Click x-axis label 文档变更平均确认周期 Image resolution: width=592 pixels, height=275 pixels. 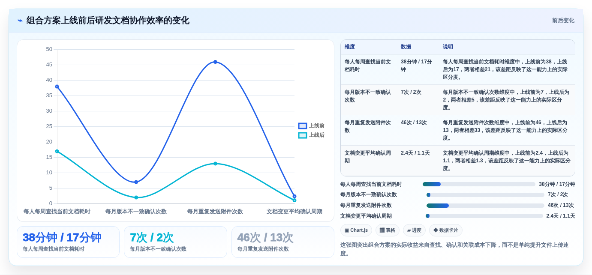point(294,212)
